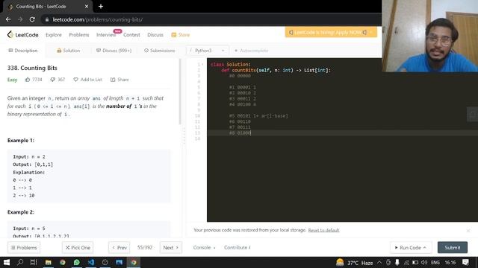The image size is (478, 268).
Task: Go to the Next problem
Action: 171,248
